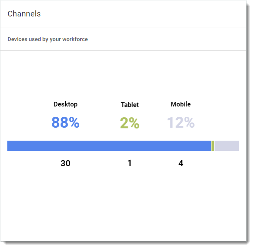
Task: Select the 'Devices used by your workforce' subtitle
Action: [48, 39]
